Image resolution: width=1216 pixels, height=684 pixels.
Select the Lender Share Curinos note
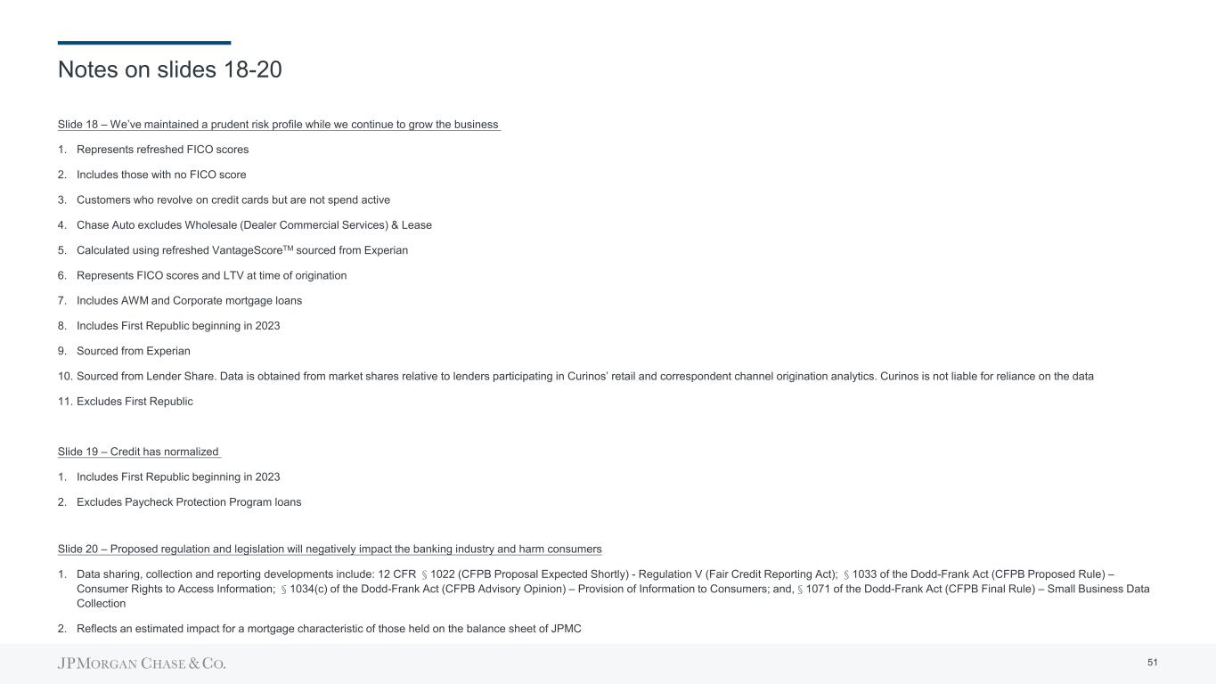(584, 376)
